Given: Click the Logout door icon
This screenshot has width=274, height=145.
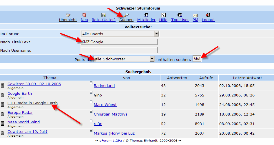Looking at the screenshot, I should pos(208,15).
